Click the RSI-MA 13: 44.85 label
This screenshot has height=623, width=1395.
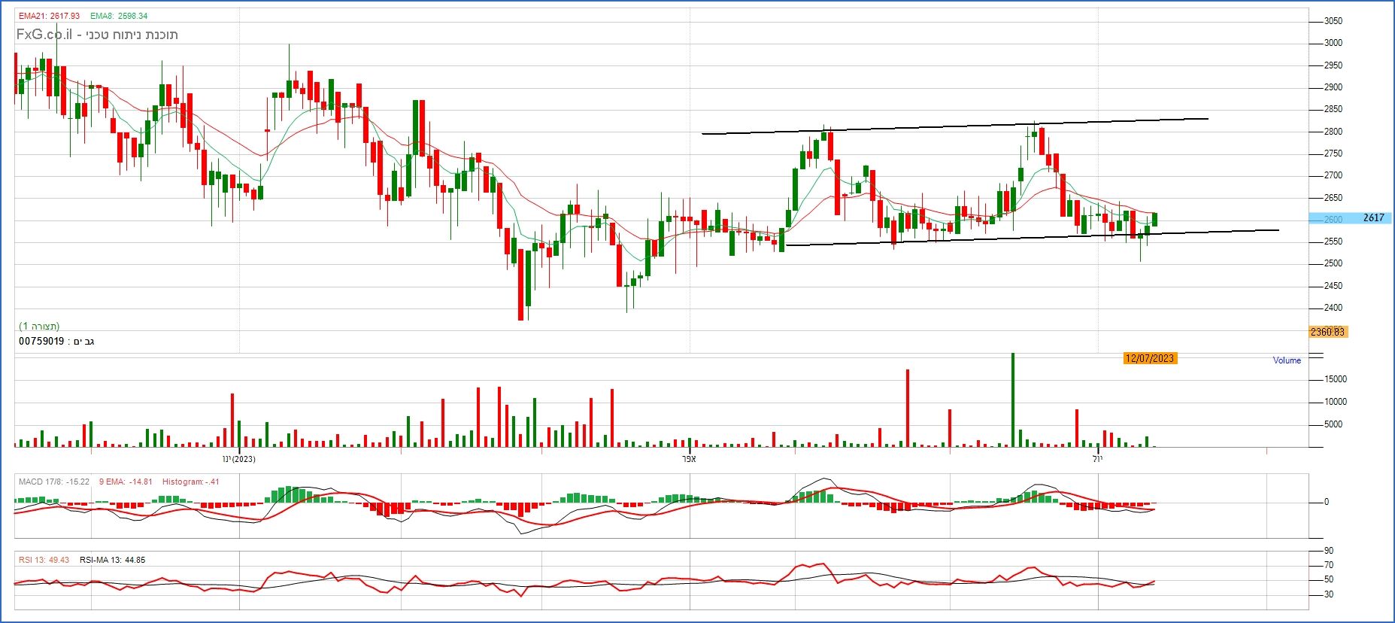coord(112,560)
